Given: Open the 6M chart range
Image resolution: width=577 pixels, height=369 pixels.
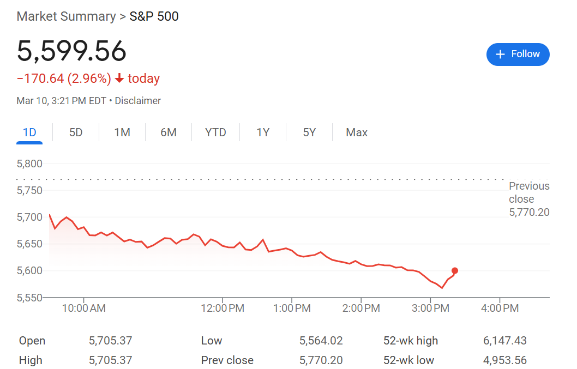Looking at the screenshot, I should tap(169, 132).
